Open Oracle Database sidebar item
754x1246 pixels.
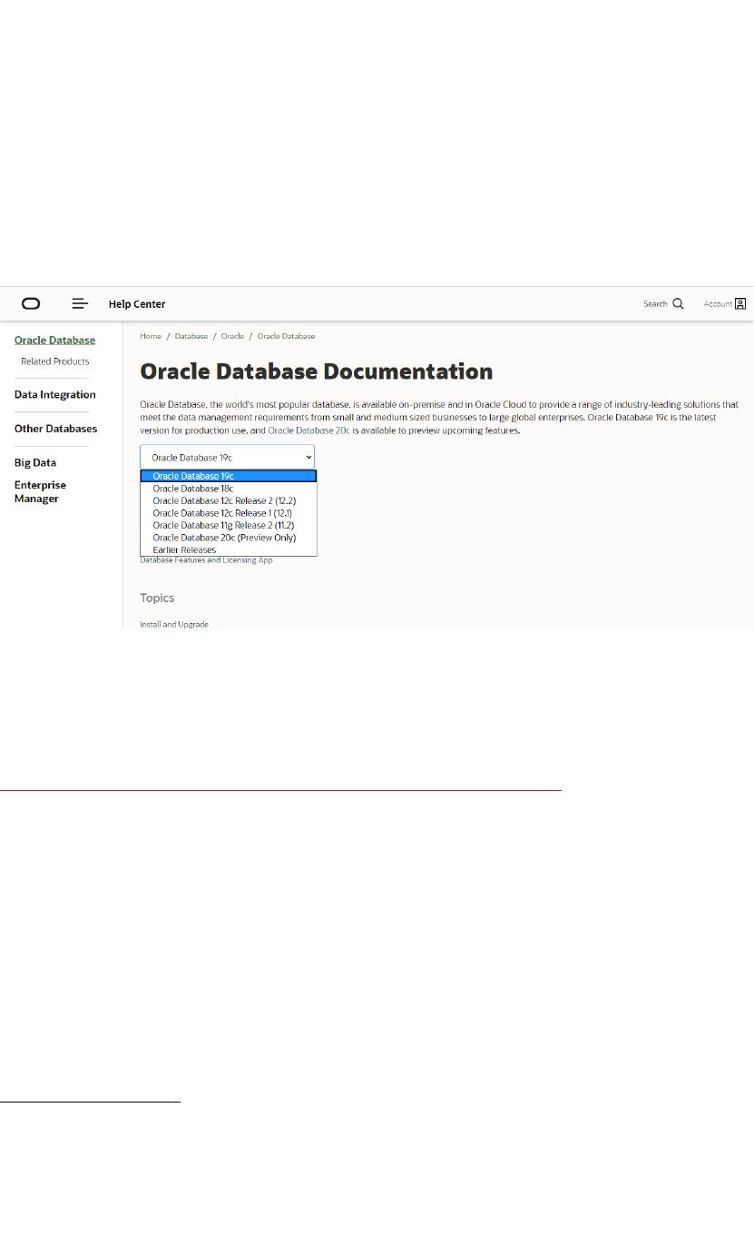(54, 341)
